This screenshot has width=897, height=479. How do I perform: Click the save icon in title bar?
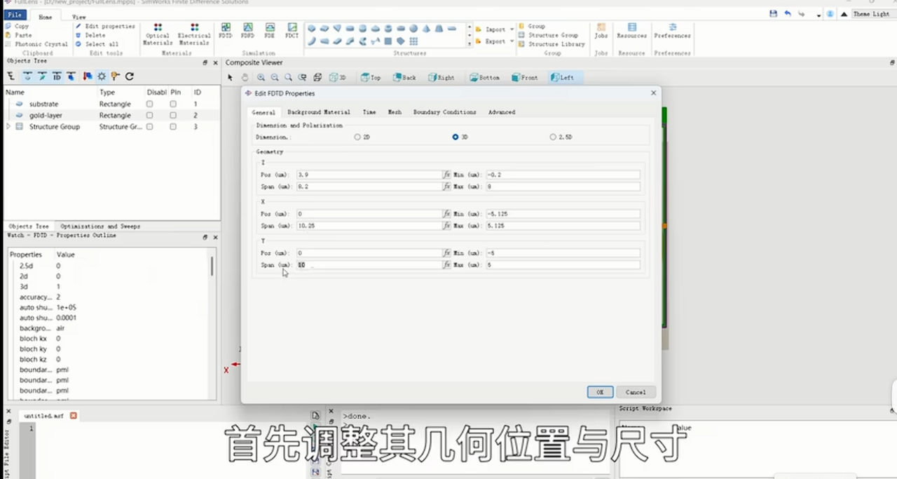pos(773,14)
